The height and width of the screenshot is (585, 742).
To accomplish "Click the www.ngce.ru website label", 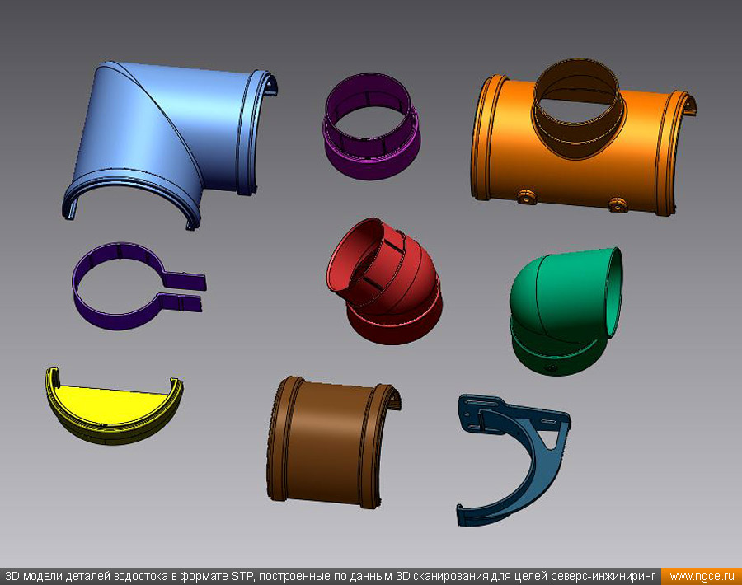I will tap(702, 577).
